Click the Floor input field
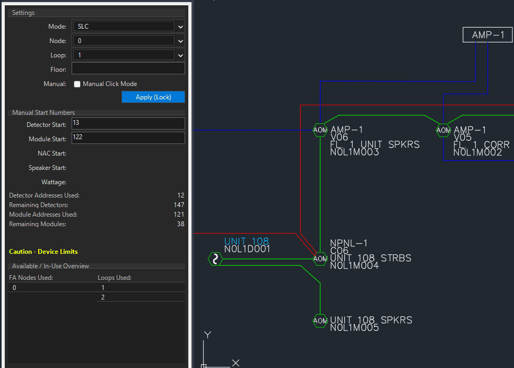This screenshot has width=514, height=368. click(128, 69)
